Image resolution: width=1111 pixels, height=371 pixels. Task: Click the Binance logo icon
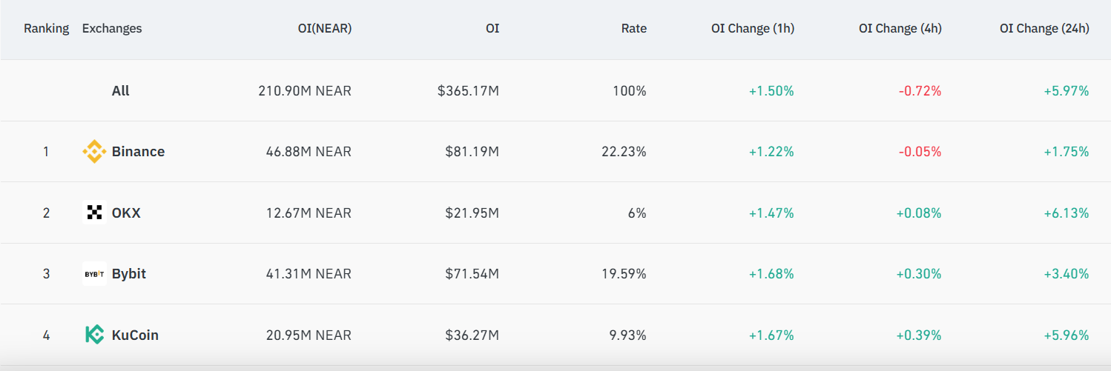pos(94,152)
